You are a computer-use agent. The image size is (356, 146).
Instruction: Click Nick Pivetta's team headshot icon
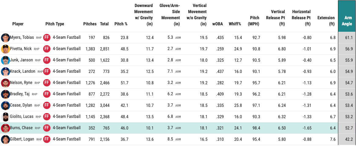tap(5, 49)
